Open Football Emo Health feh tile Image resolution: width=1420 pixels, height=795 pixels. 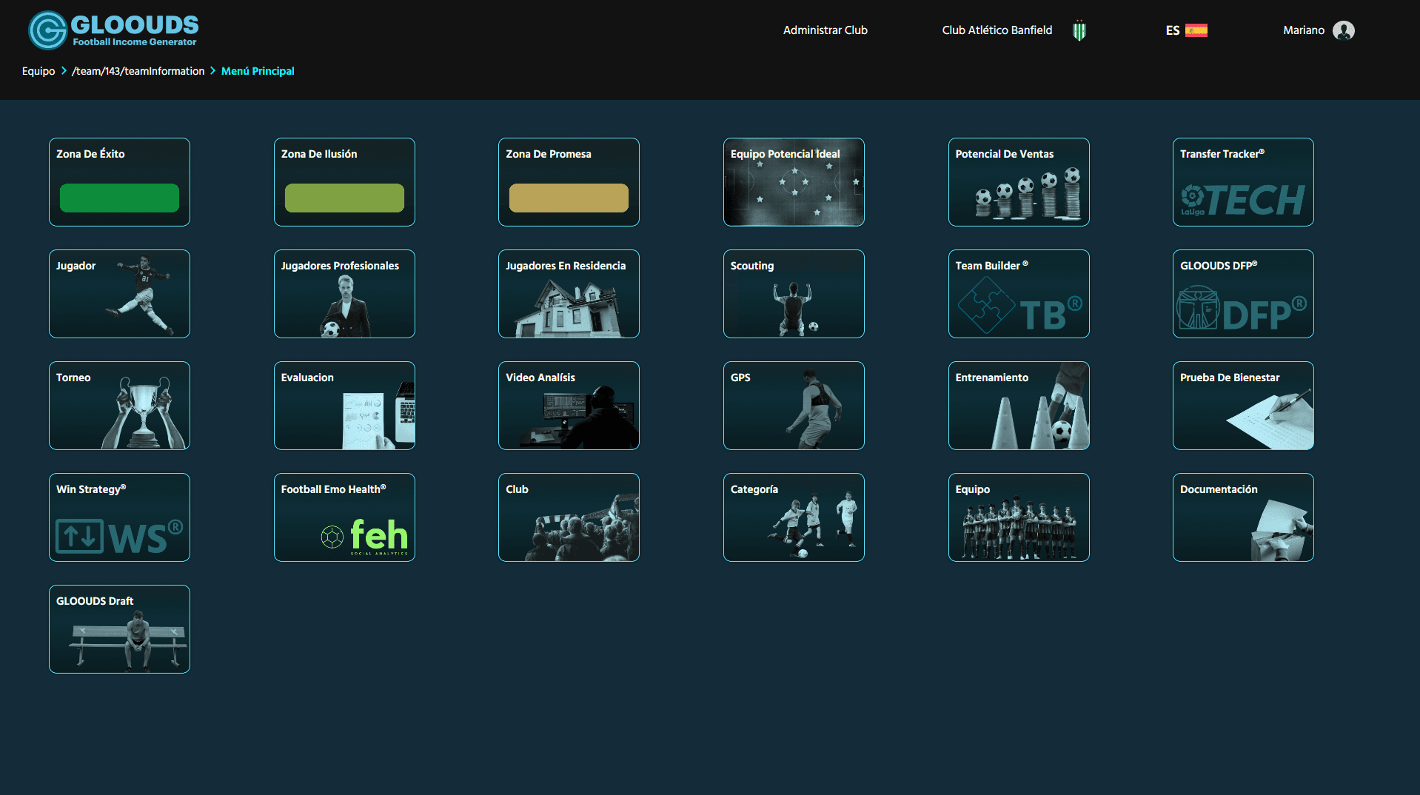tap(344, 517)
